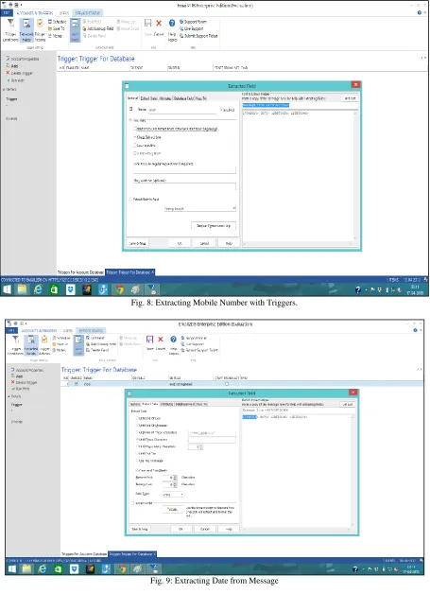Open Attributes tab in Fig. 9 dialog
Viewport: 430px width, 594px height.
(167, 404)
